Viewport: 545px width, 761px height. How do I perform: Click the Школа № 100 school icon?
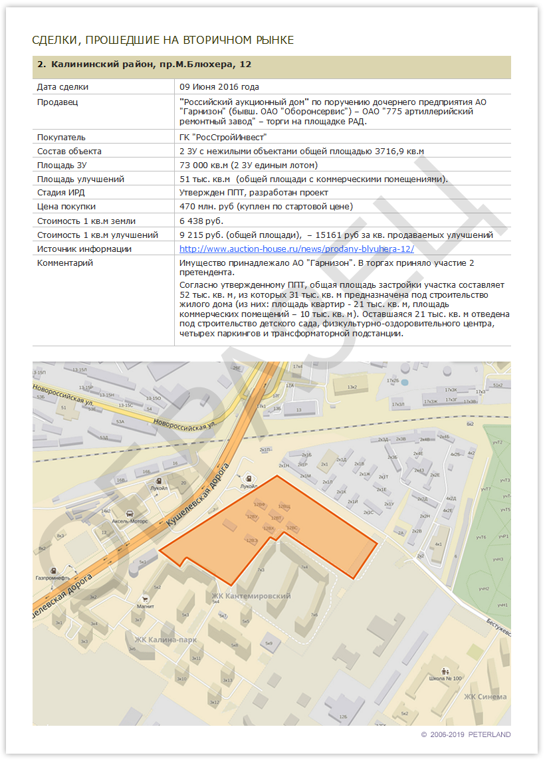(445, 672)
